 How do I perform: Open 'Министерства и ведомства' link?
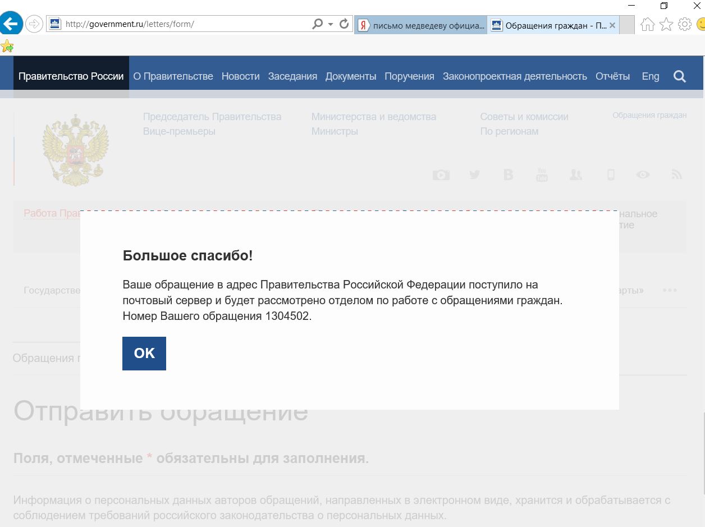(x=374, y=117)
